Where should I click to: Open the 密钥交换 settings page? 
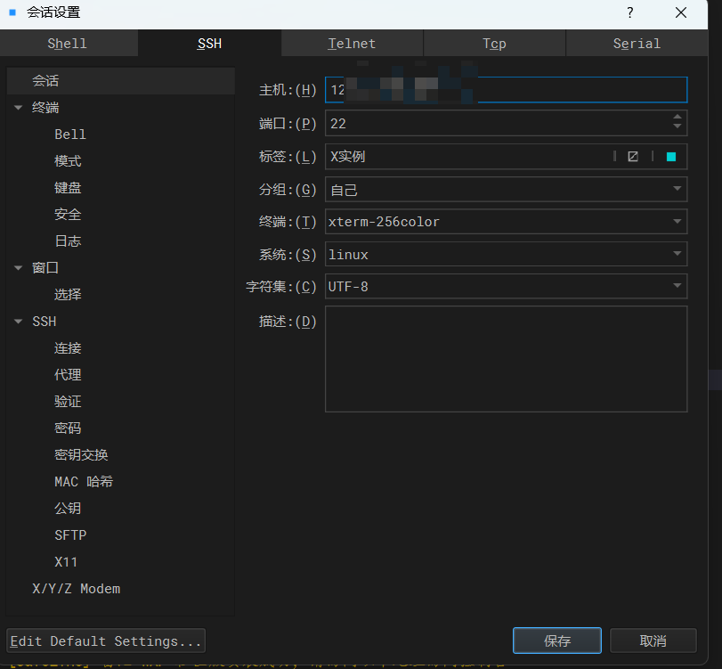tap(81, 454)
